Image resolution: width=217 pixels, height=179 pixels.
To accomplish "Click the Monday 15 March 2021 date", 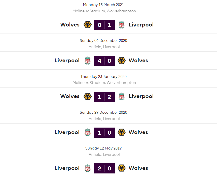I will 103,5.
